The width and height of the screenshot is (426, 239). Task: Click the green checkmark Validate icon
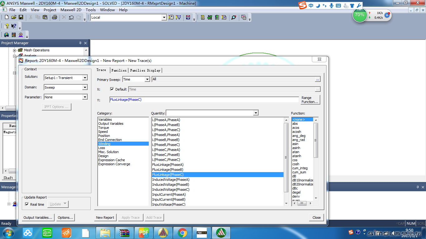coord(210,17)
